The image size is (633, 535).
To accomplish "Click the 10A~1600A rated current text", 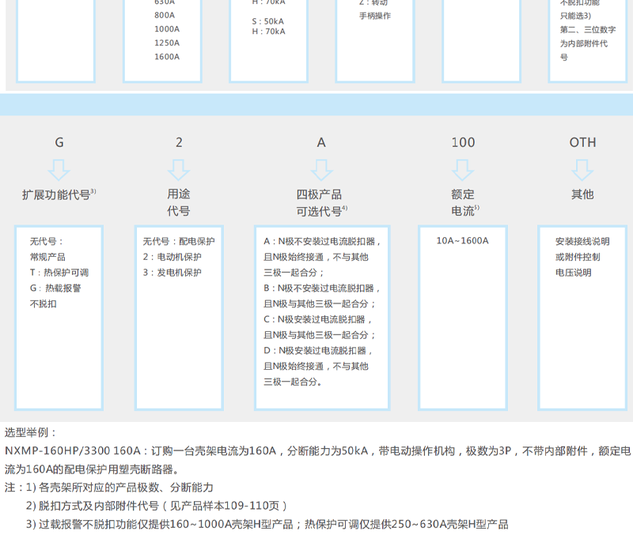I will point(463,241).
